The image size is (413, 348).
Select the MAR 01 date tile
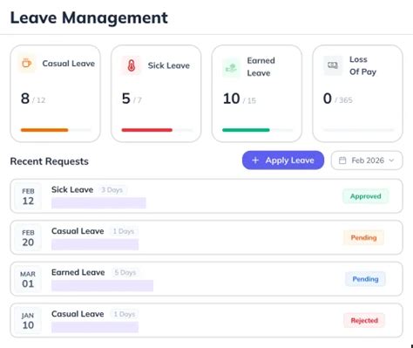[28, 279]
